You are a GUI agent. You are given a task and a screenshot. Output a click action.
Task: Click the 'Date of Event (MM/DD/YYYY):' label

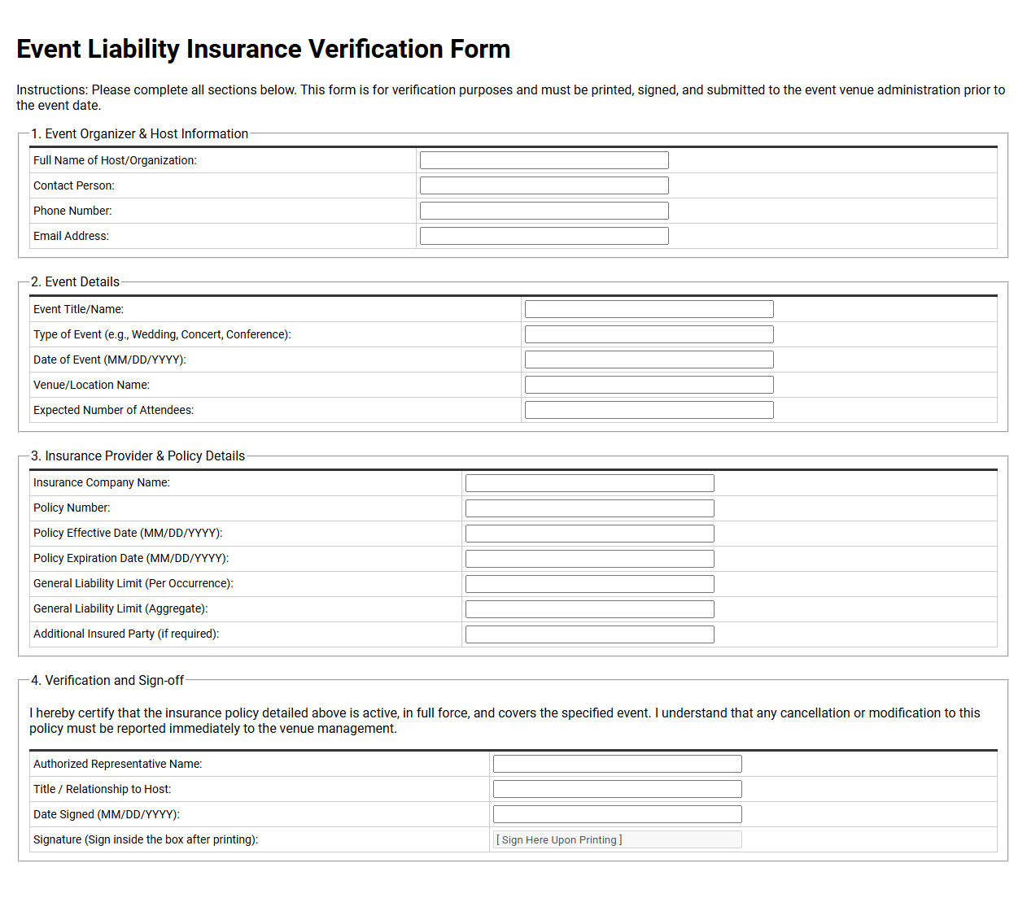pyautogui.click(x=110, y=360)
